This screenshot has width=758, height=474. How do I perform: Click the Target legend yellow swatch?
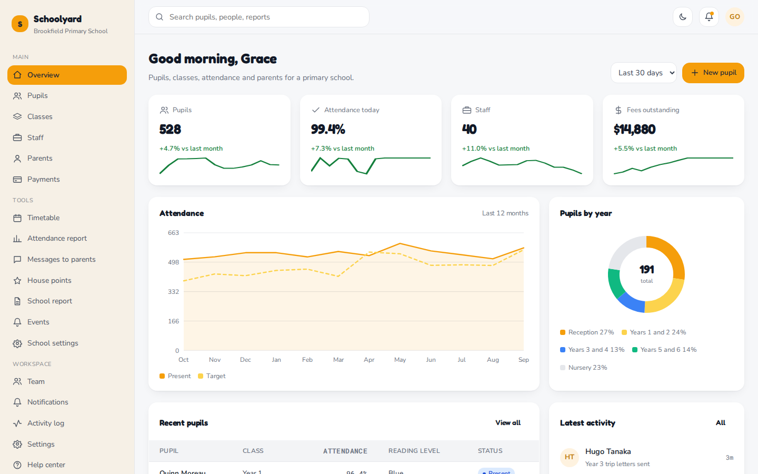click(201, 376)
